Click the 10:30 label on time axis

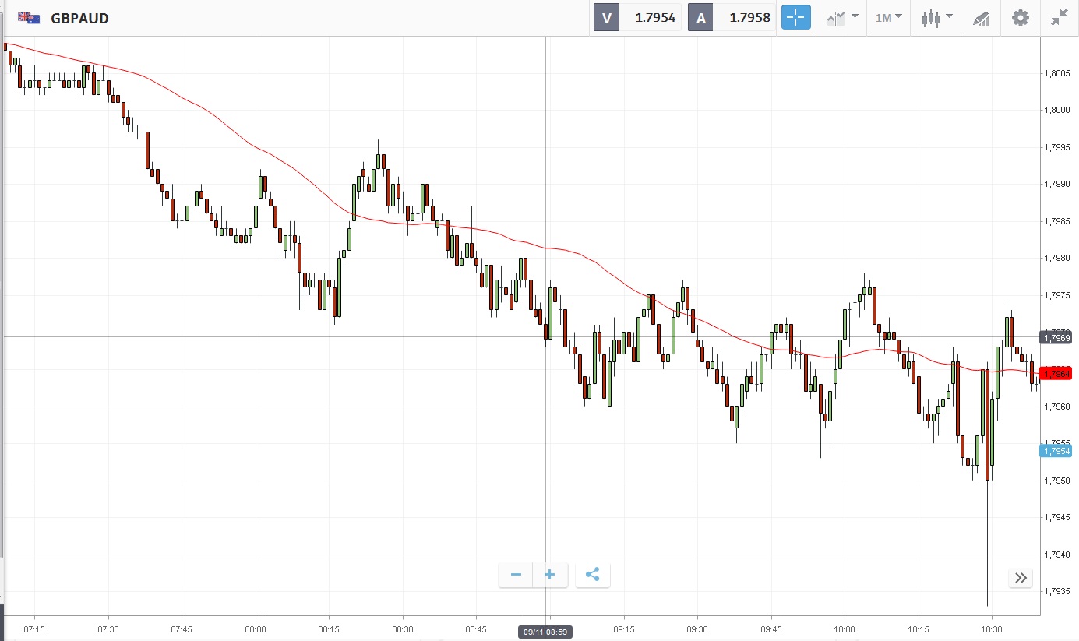[991, 629]
